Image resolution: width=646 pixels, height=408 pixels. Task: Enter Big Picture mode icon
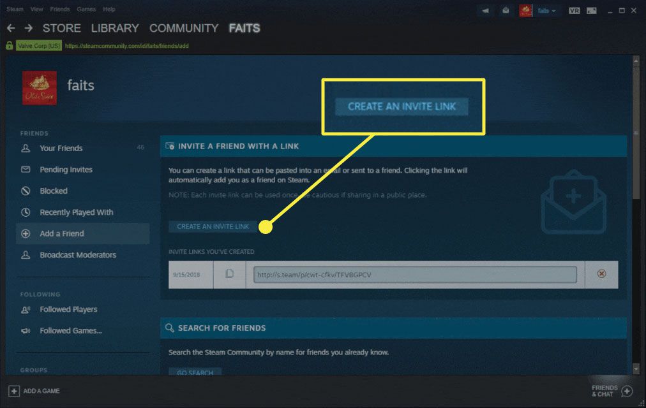point(592,11)
